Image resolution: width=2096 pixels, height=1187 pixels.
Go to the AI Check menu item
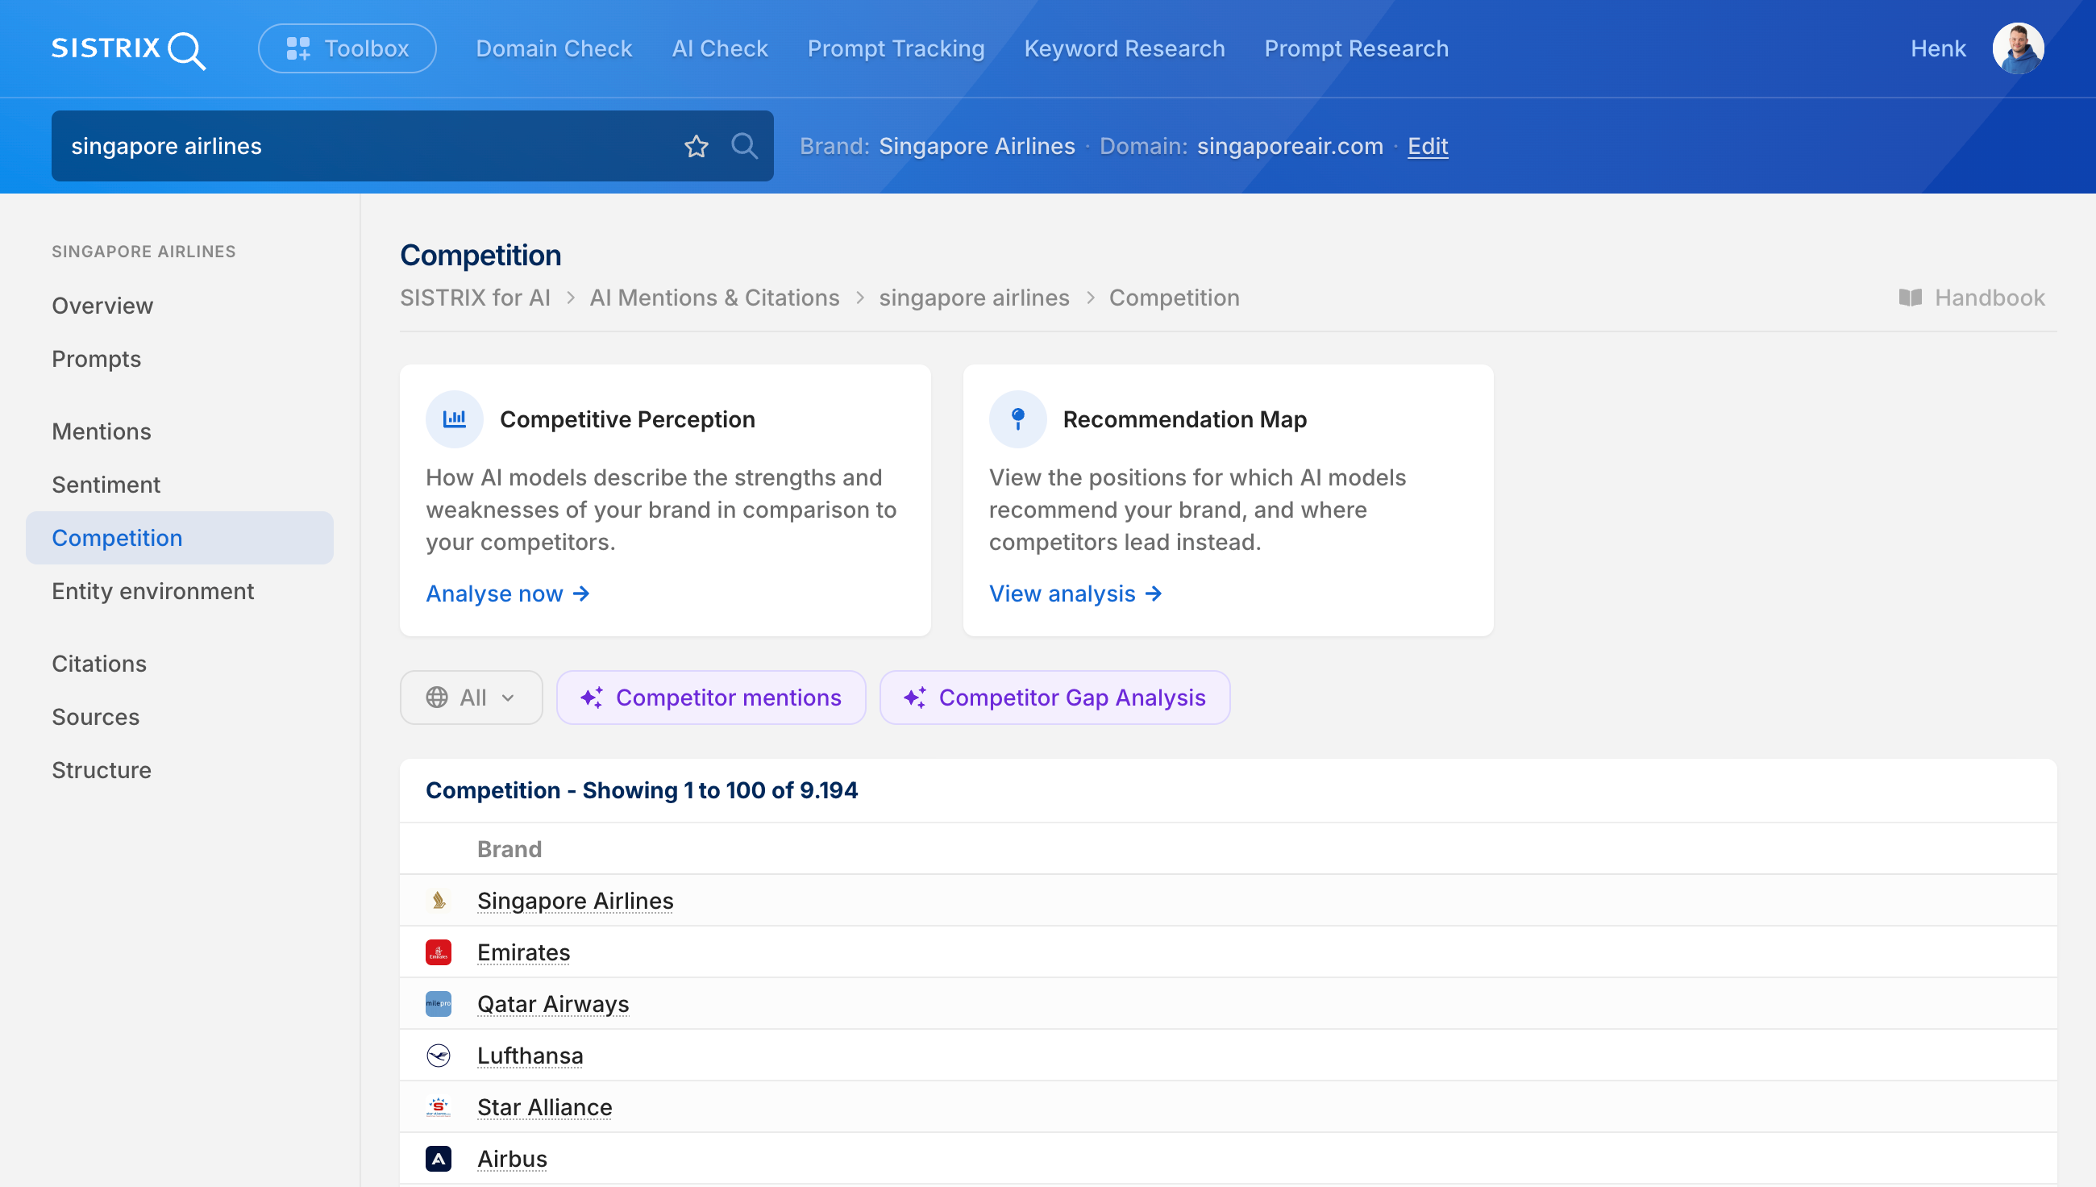(720, 49)
